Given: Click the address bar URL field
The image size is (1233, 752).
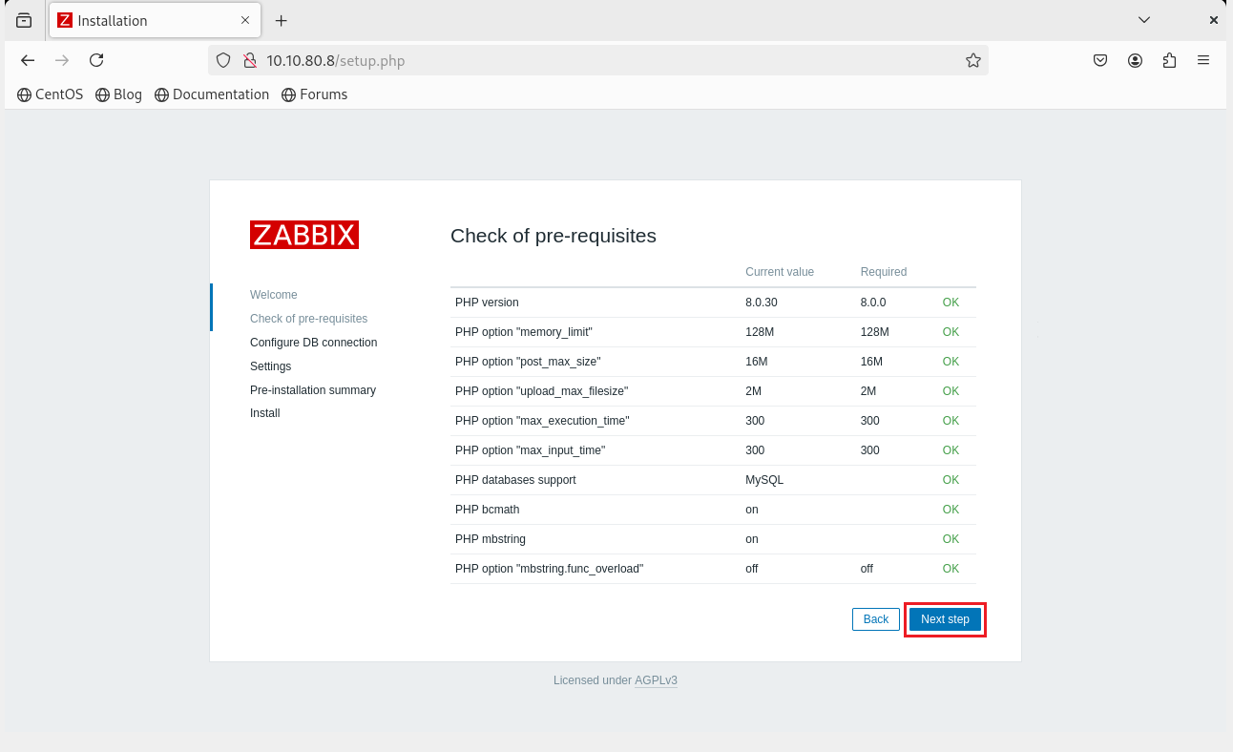Looking at the screenshot, I should pyautogui.click(x=597, y=60).
